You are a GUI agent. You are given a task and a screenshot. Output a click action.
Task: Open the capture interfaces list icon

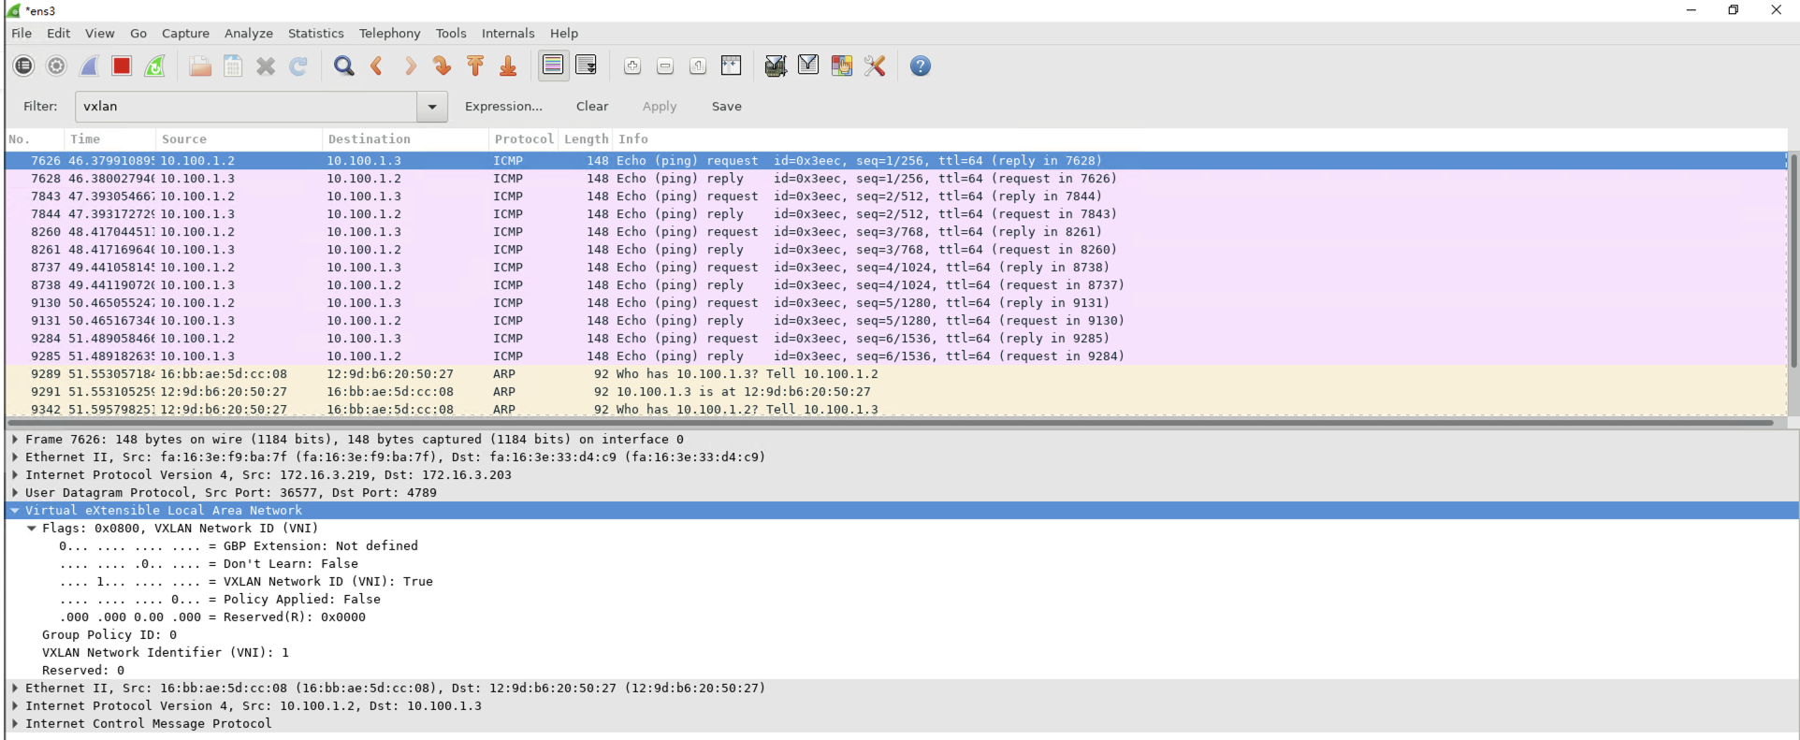pyautogui.click(x=24, y=65)
